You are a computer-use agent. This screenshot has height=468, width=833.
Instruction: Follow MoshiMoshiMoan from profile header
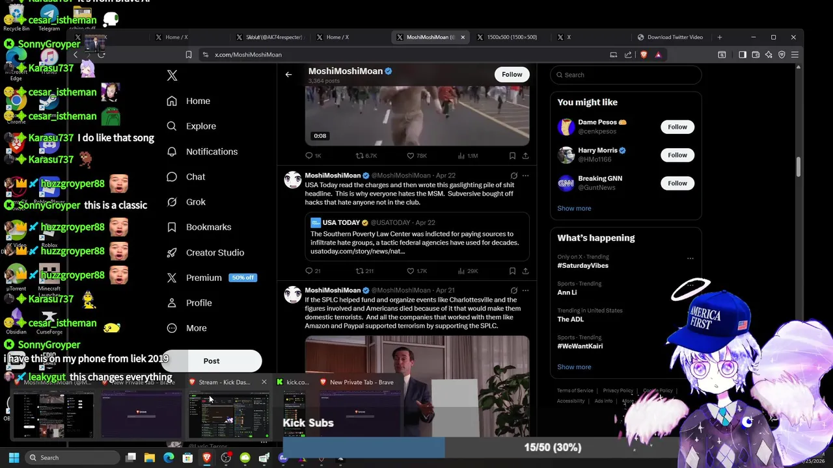[512, 74]
